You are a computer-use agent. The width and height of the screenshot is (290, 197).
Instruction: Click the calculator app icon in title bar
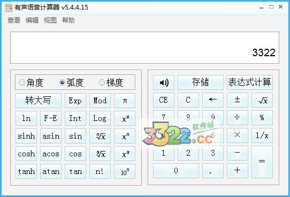pos(9,8)
